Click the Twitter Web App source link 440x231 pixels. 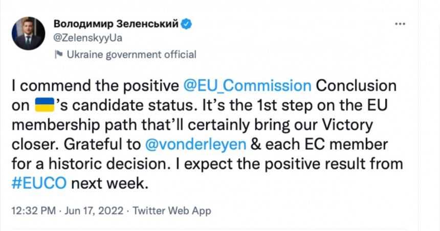pyautogui.click(x=171, y=211)
